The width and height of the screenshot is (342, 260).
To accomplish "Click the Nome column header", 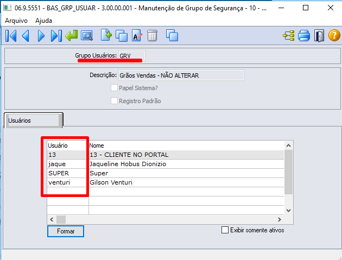I will coord(186,145).
